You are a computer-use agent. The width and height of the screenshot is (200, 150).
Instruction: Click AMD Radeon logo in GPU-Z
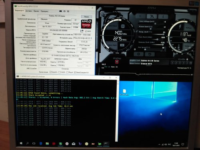pos(86,24)
